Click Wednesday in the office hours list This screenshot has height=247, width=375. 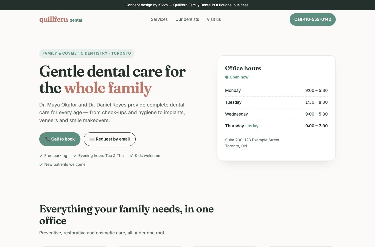[236, 114]
